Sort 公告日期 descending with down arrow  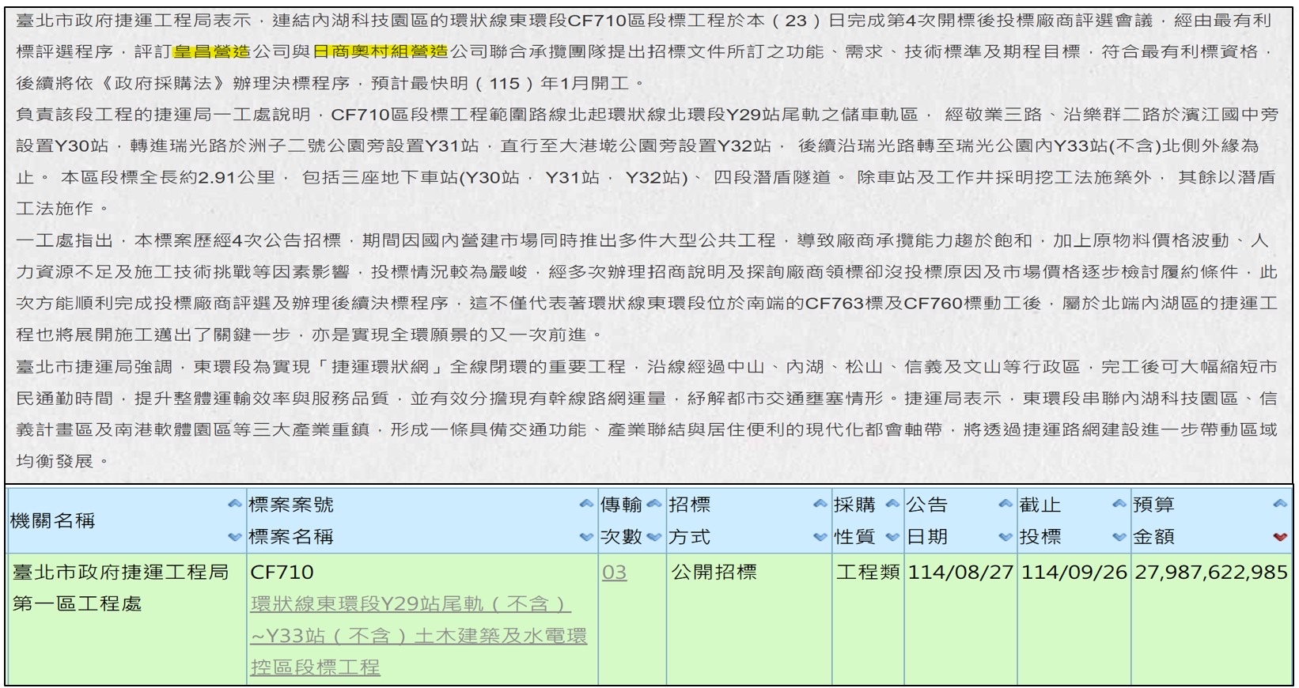[1005, 537]
